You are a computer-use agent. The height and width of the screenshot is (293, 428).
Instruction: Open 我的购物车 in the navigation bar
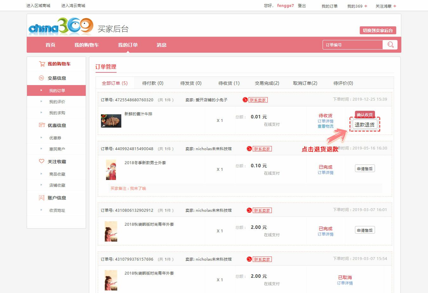pyautogui.click(x=86, y=45)
